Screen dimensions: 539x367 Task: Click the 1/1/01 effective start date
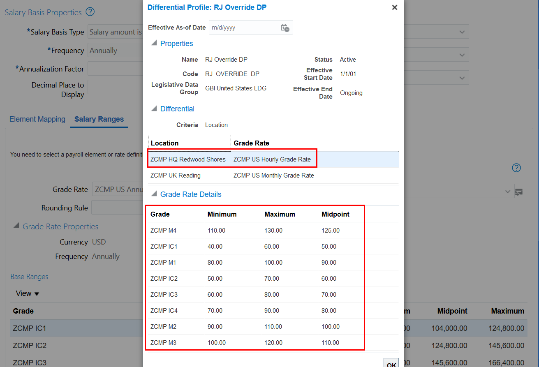pos(348,74)
